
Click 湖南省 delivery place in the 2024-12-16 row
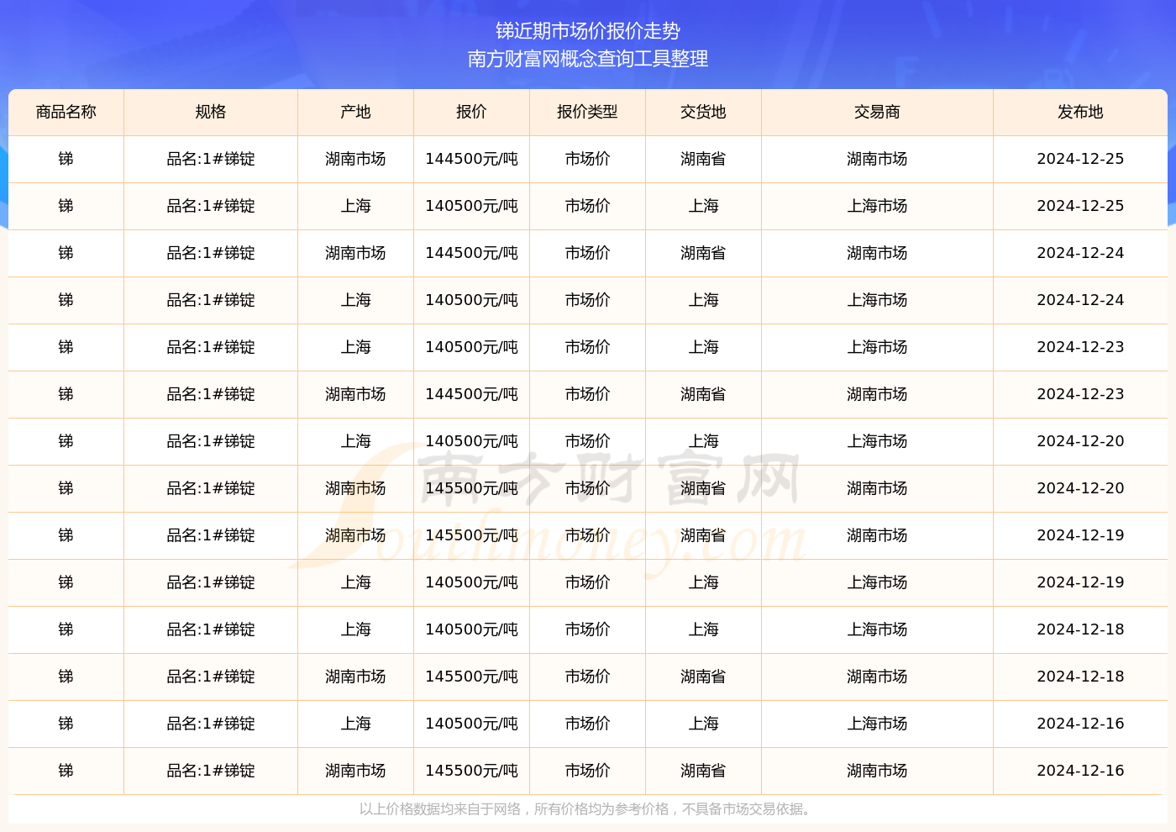(704, 771)
